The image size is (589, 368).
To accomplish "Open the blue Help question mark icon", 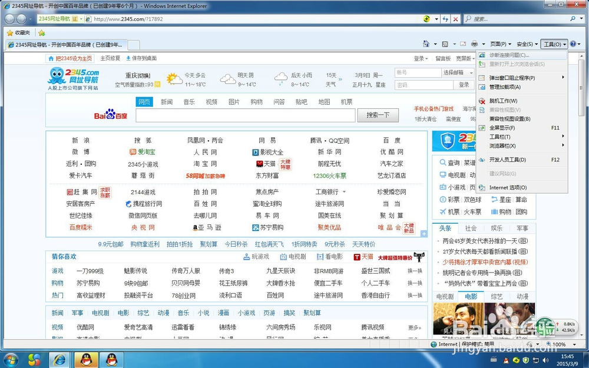I will point(573,44).
